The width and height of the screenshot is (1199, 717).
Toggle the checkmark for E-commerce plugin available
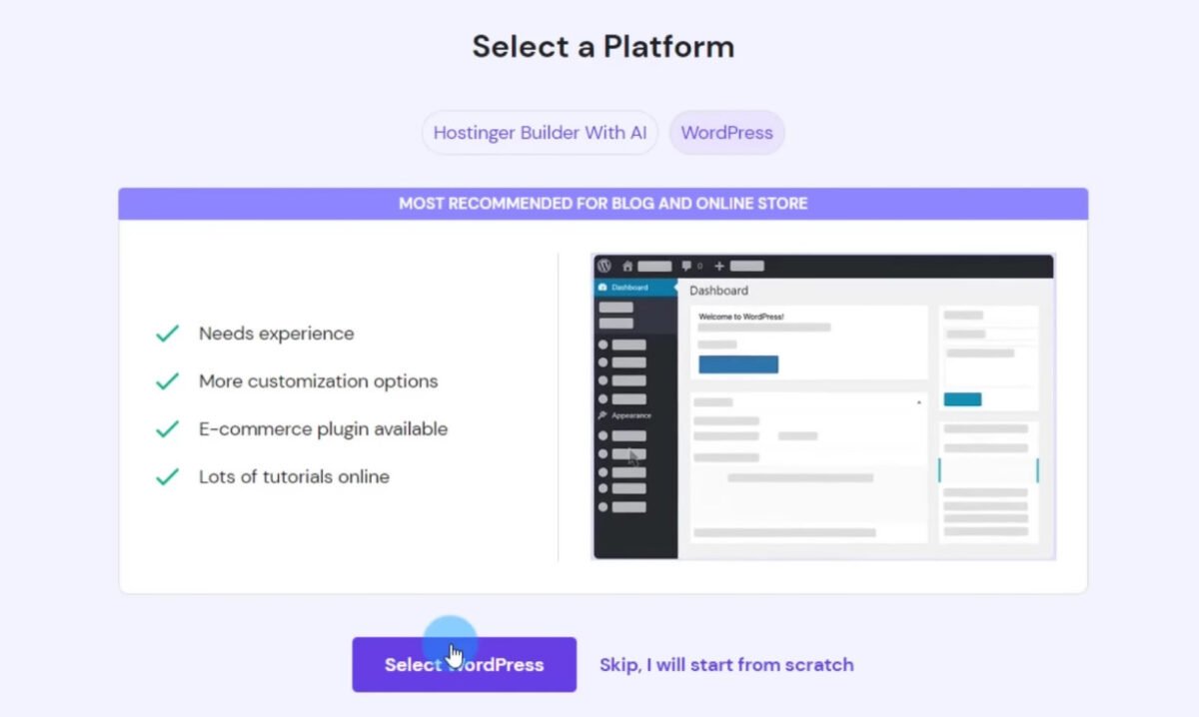(167, 428)
